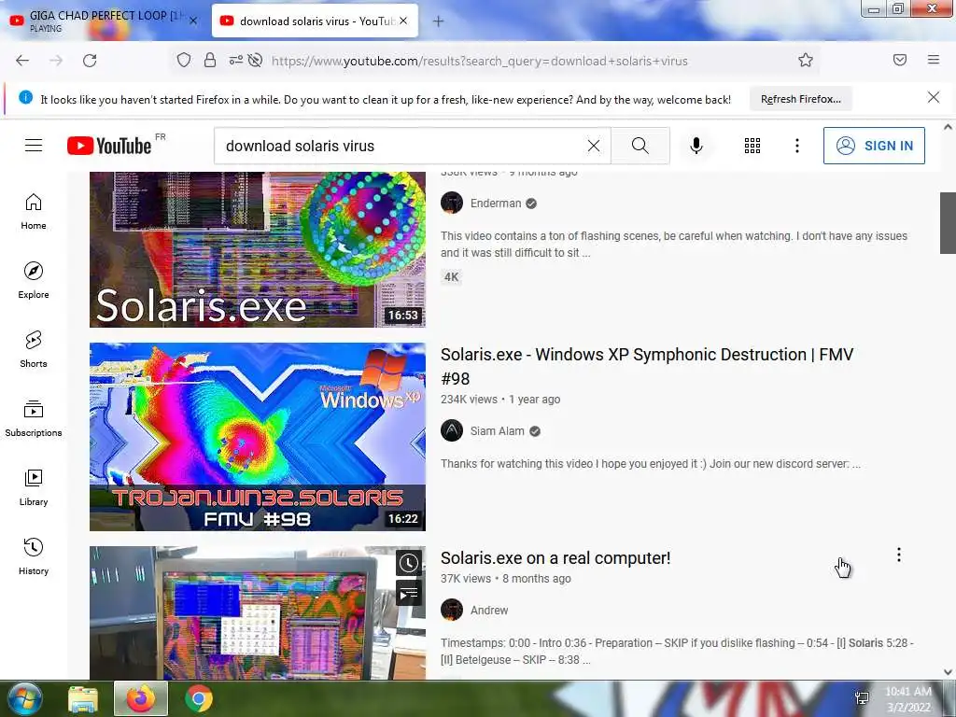This screenshot has width=956, height=717.
Task: Open the YouTube apps grid
Action: pyautogui.click(x=752, y=146)
